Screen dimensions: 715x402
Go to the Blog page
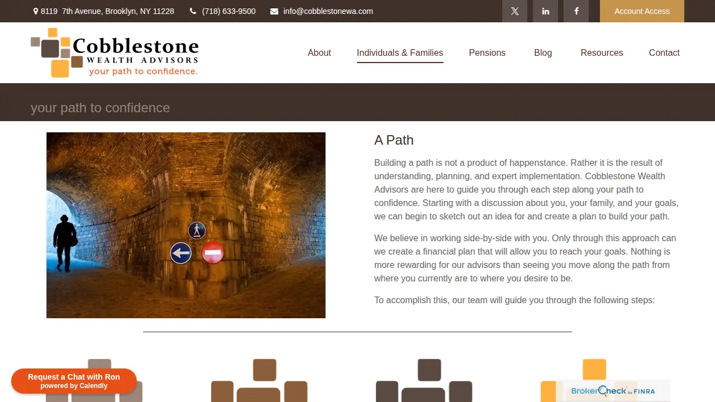pyautogui.click(x=543, y=52)
